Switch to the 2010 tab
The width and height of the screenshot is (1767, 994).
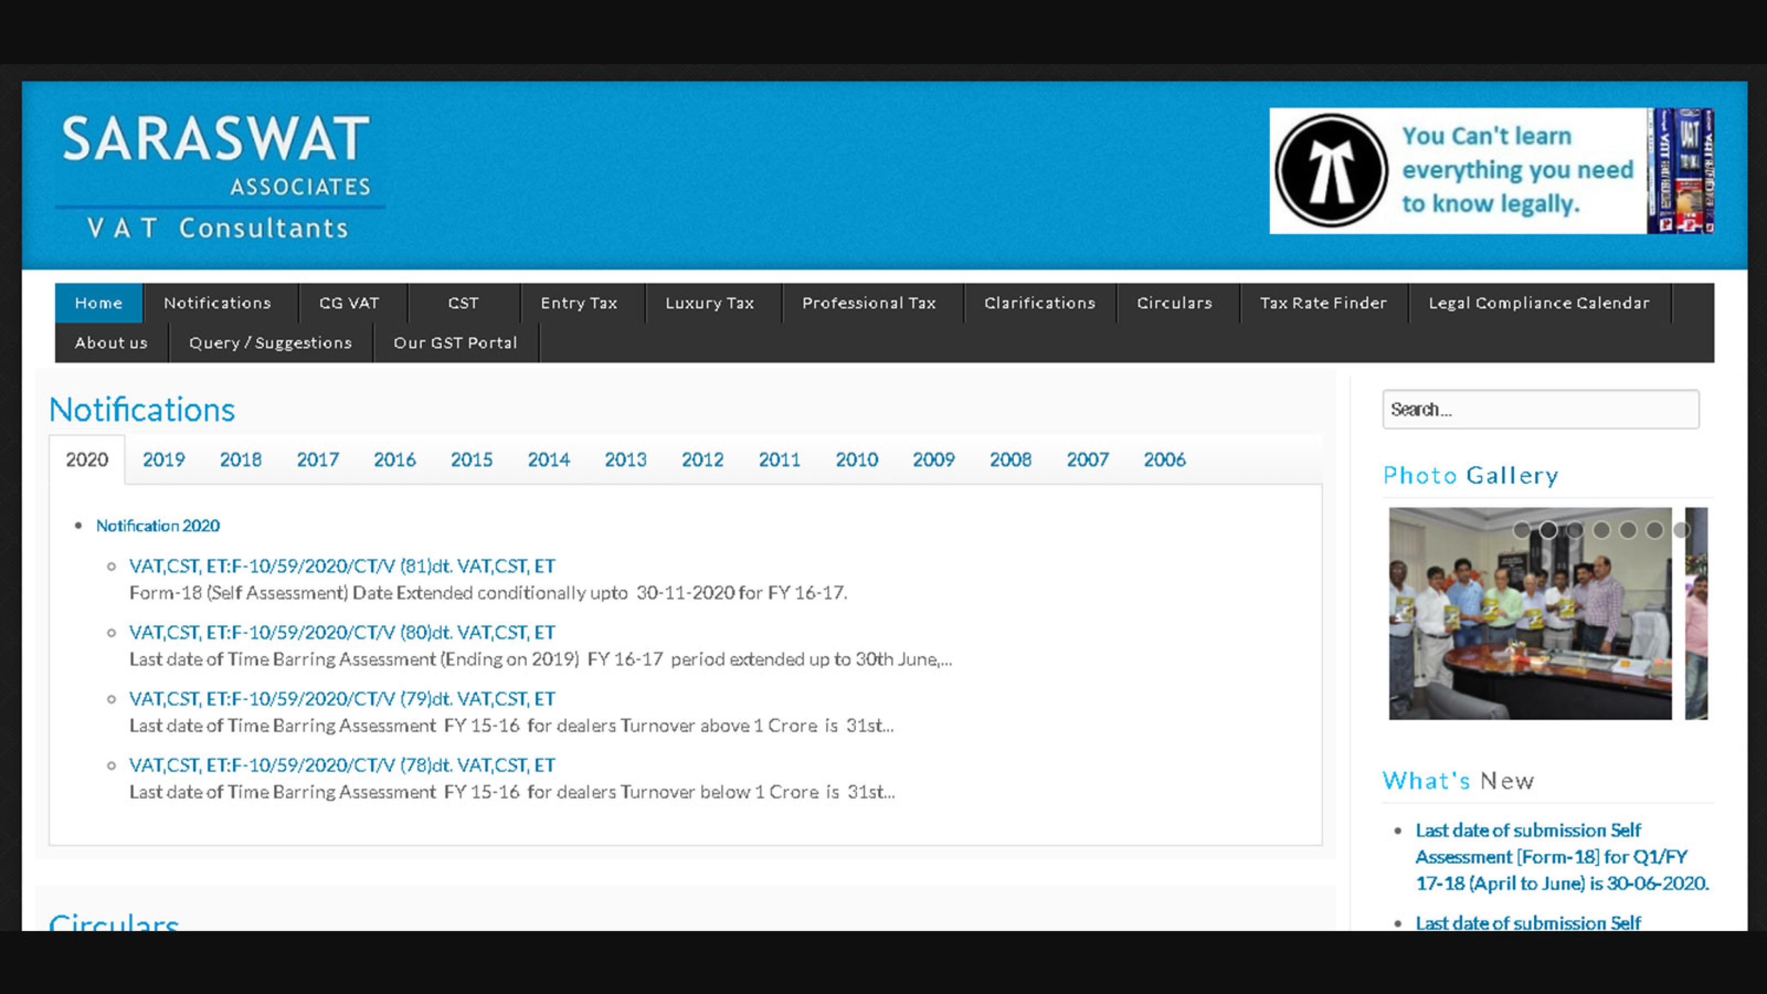[857, 459]
